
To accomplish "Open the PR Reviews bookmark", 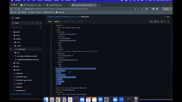I will pos(49,12).
